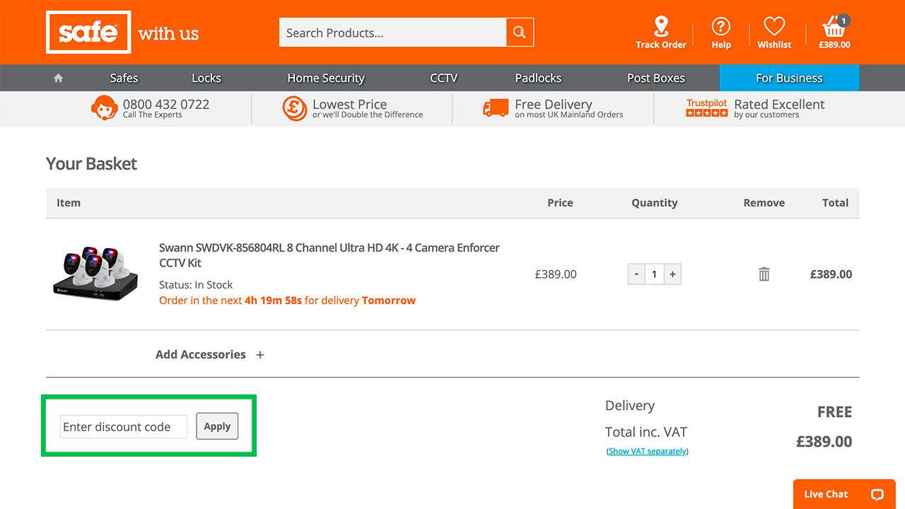
Task: Click the Search Products field
Action: (393, 33)
